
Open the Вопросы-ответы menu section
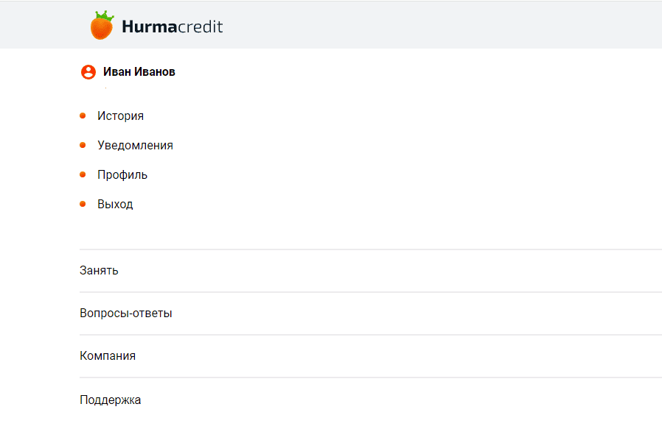click(126, 313)
